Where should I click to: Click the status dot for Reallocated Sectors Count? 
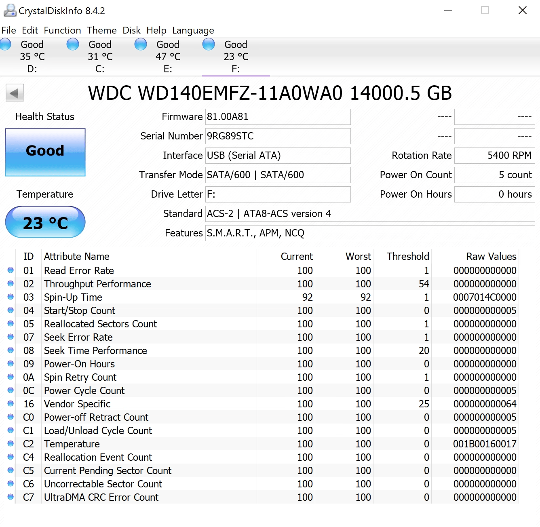[11, 323]
